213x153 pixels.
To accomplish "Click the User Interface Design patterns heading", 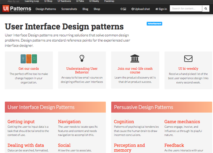I will [x=64, y=27].
